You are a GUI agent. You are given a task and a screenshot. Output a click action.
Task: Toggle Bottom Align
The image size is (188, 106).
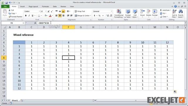click(x=63, y=11)
